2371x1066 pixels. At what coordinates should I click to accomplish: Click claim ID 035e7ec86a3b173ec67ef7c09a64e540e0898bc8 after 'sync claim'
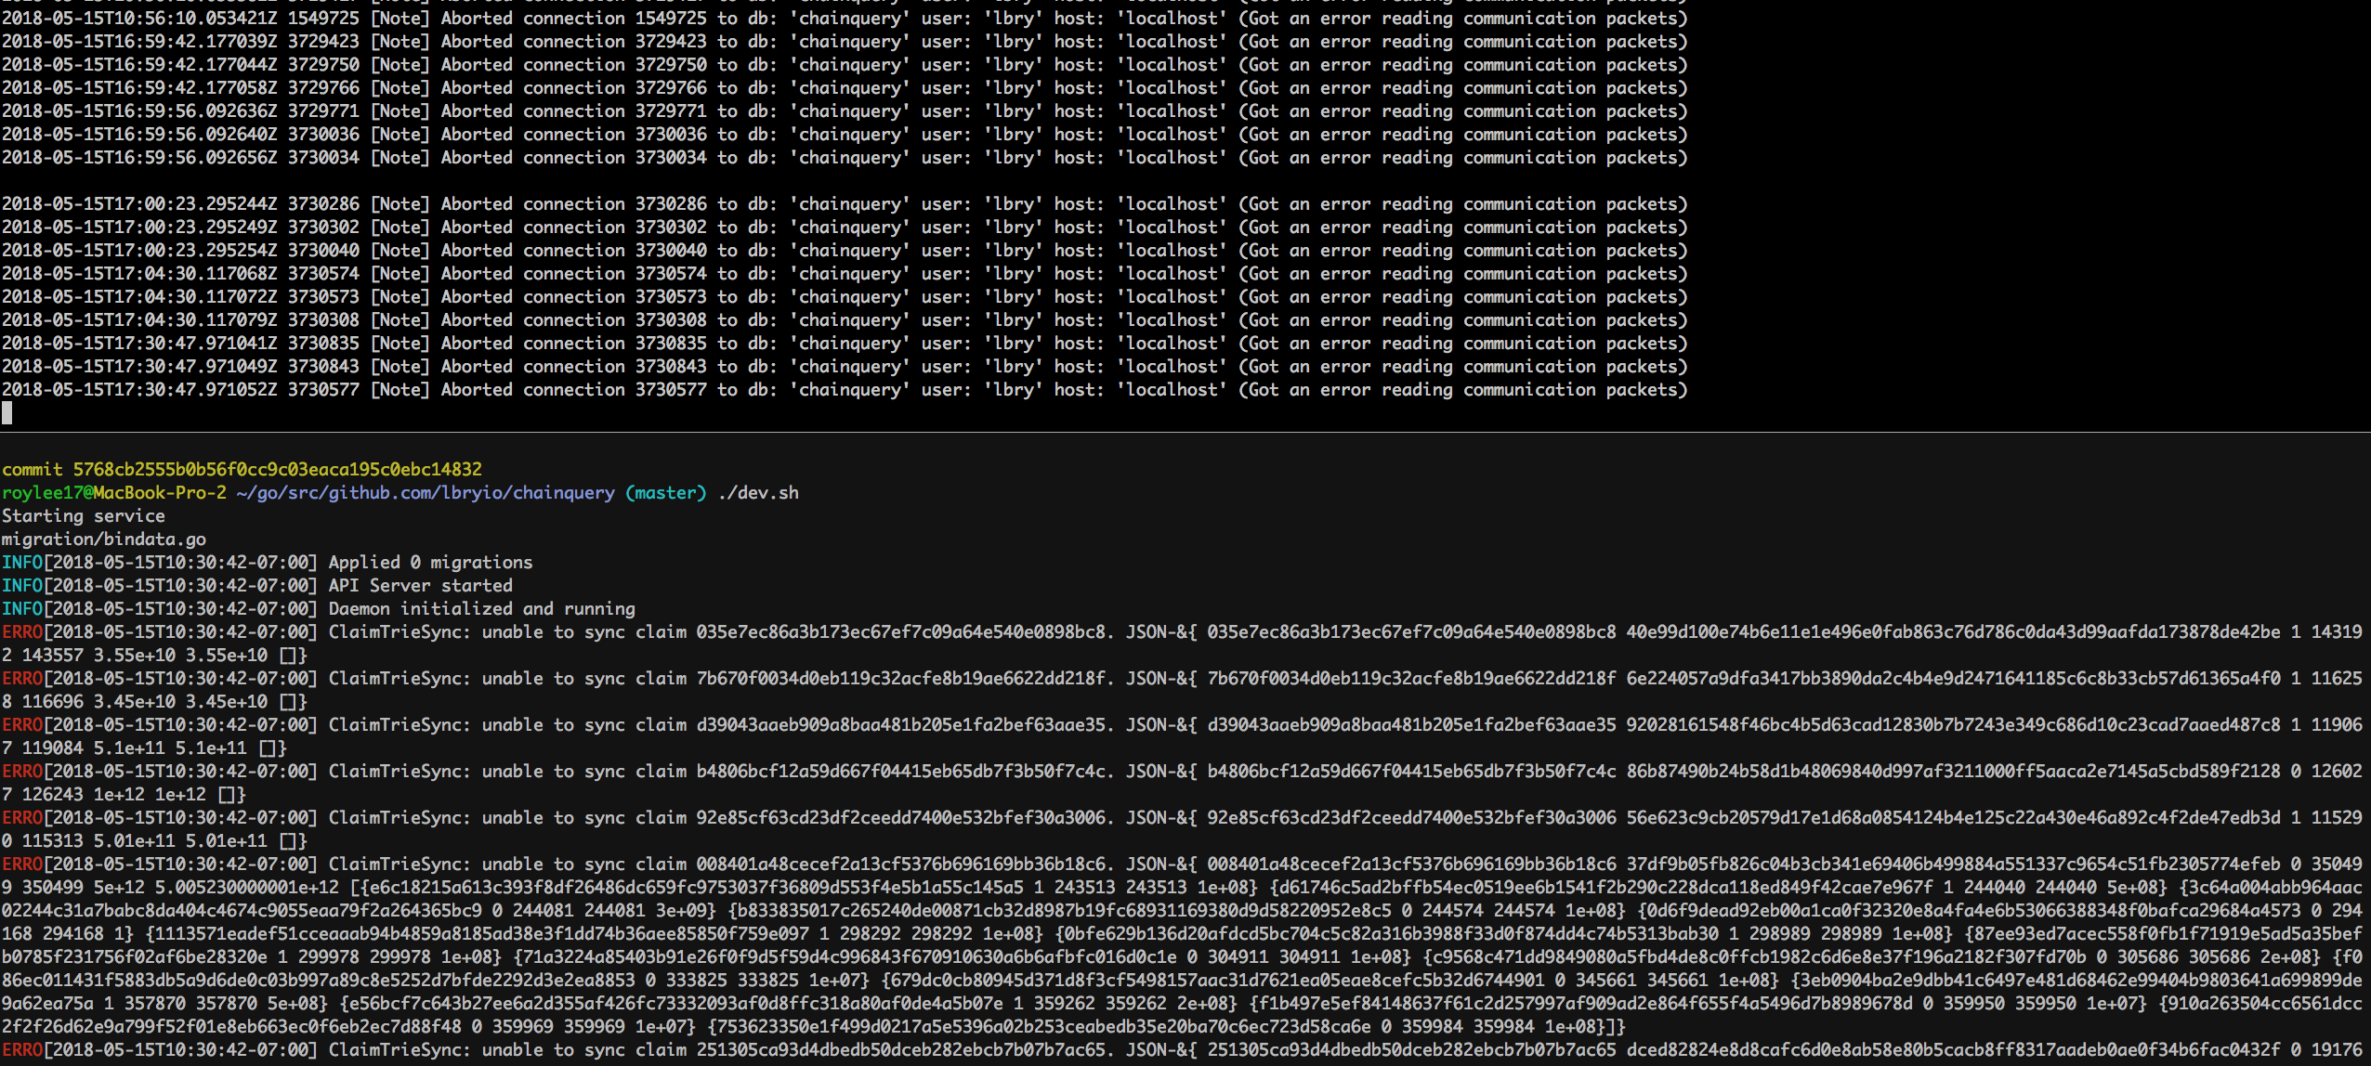900,632
